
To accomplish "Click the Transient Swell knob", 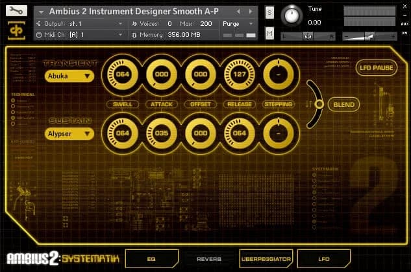I will 122,75.
